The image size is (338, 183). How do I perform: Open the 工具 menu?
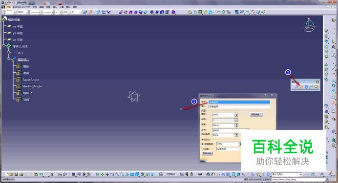(62, 7)
